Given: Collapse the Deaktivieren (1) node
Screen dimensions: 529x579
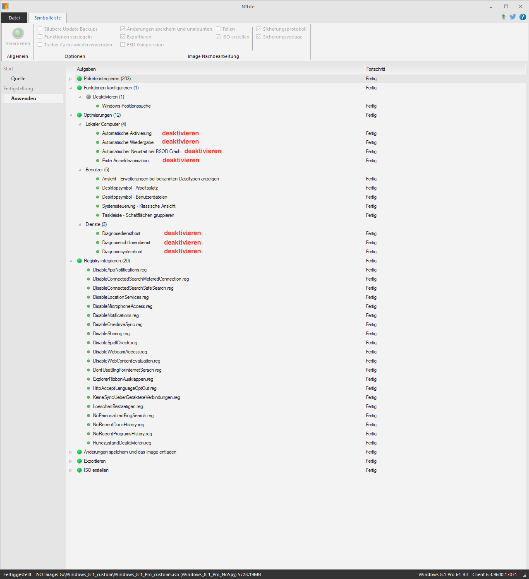Looking at the screenshot, I should (x=80, y=97).
